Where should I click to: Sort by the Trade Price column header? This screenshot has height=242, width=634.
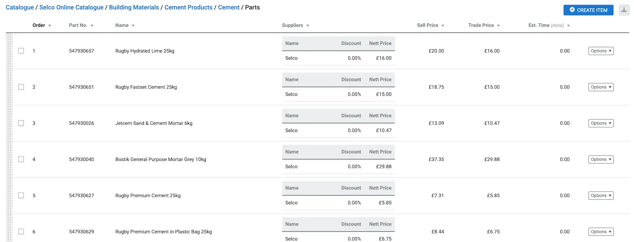[x=484, y=25]
